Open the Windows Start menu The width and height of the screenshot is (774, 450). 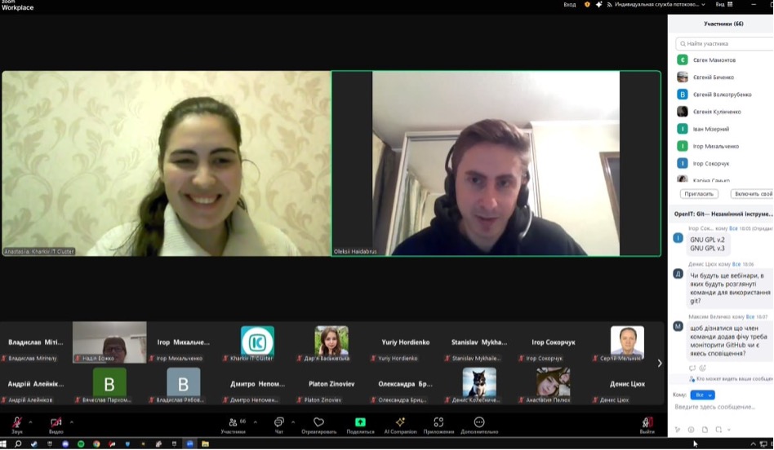[x=3, y=444]
